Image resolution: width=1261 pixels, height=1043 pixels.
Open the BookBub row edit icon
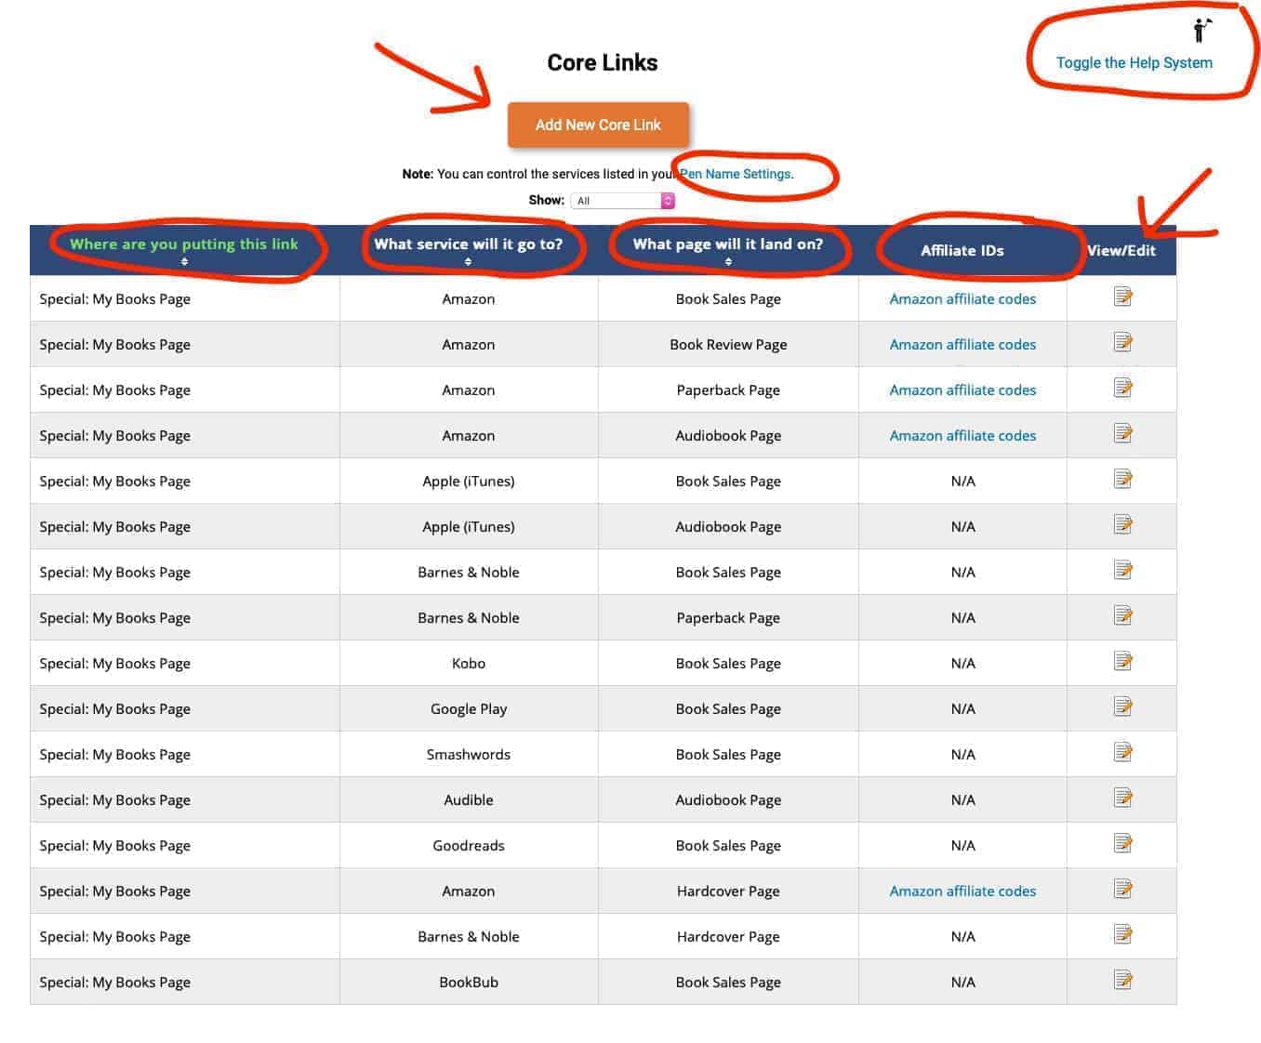(1122, 980)
